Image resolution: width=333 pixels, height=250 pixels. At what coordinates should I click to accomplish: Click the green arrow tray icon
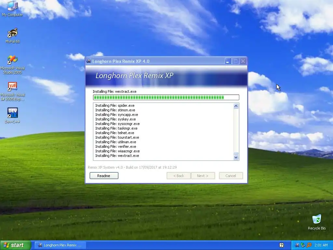pyautogui.click(x=303, y=245)
